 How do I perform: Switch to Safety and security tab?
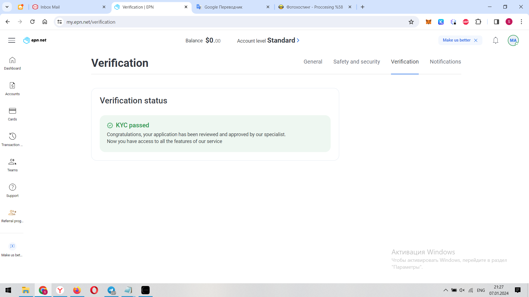coord(357,62)
